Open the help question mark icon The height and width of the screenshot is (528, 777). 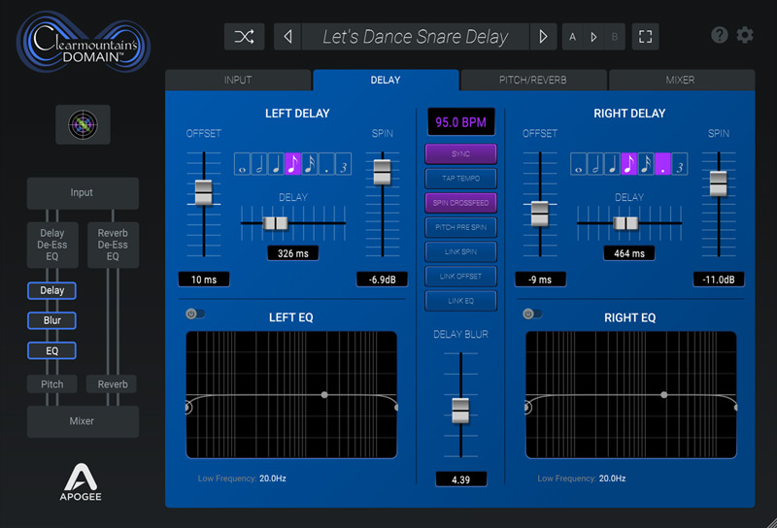click(x=720, y=35)
